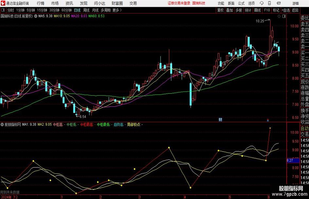Open the mail message icon
Viewport: 309px width, 199px height.
click(x=279, y=3)
